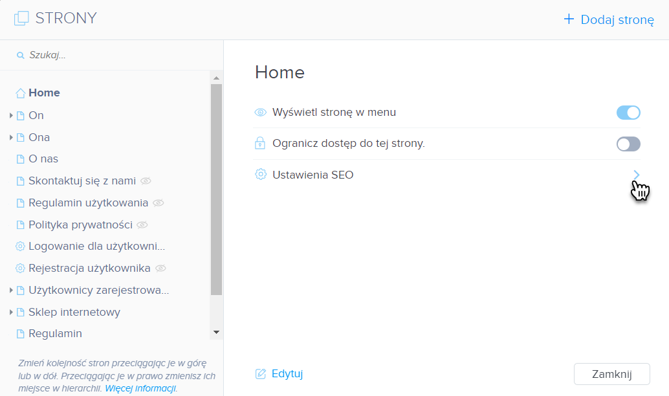Click page icon beside Regulamin
The width and height of the screenshot is (669, 396).
click(x=21, y=334)
